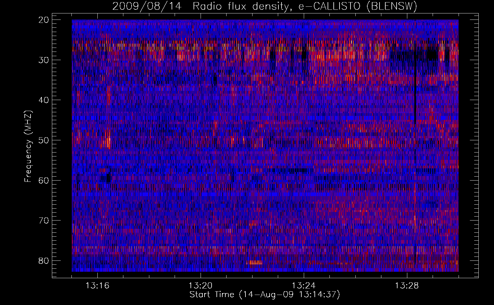Click the '40' frequency tick label

tap(44, 100)
